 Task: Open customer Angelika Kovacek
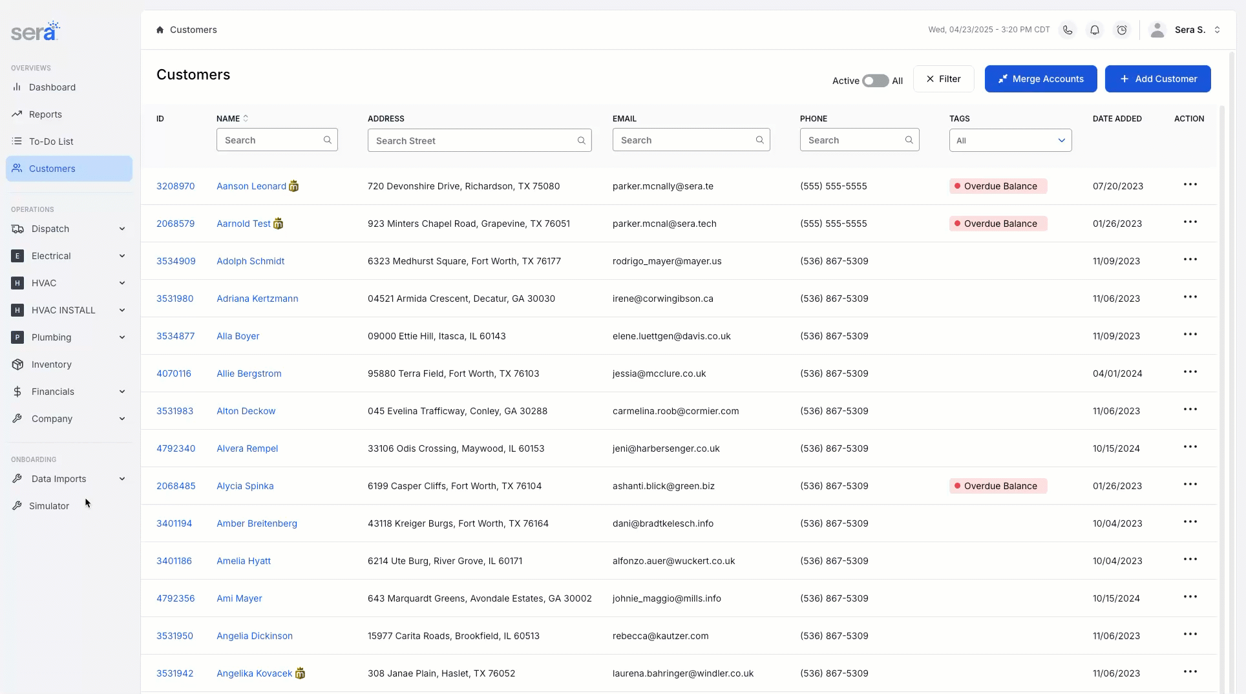[x=254, y=673]
